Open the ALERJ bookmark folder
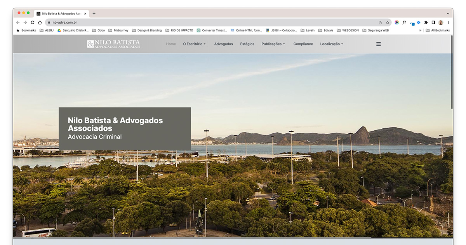 click(47, 30)
